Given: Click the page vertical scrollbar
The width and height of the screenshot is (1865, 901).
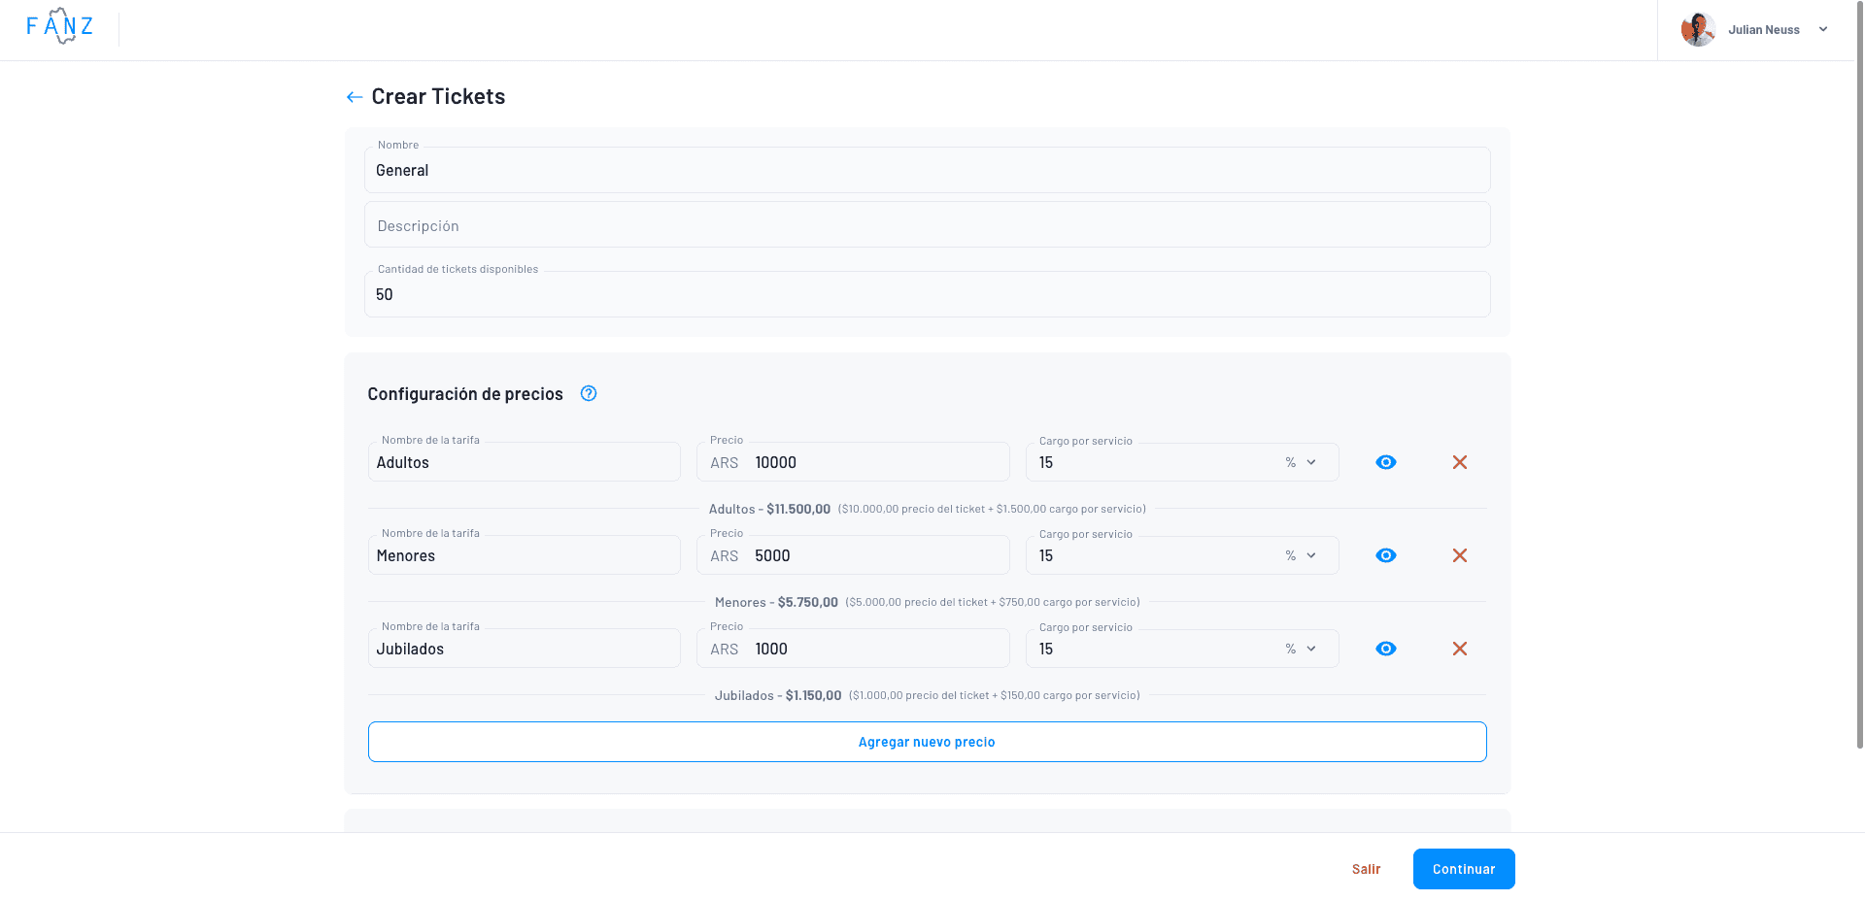Looking at the screenshot, I should click(x=1859, y=374).
